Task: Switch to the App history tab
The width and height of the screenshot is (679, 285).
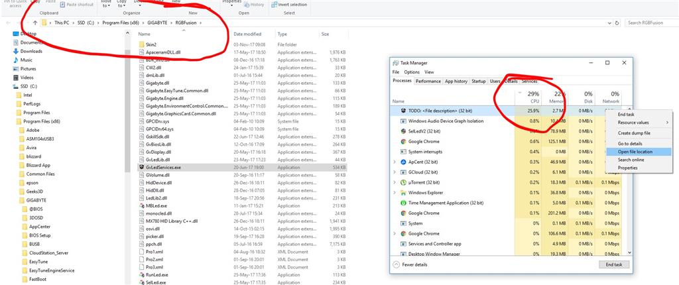Action: click(456, 81)
